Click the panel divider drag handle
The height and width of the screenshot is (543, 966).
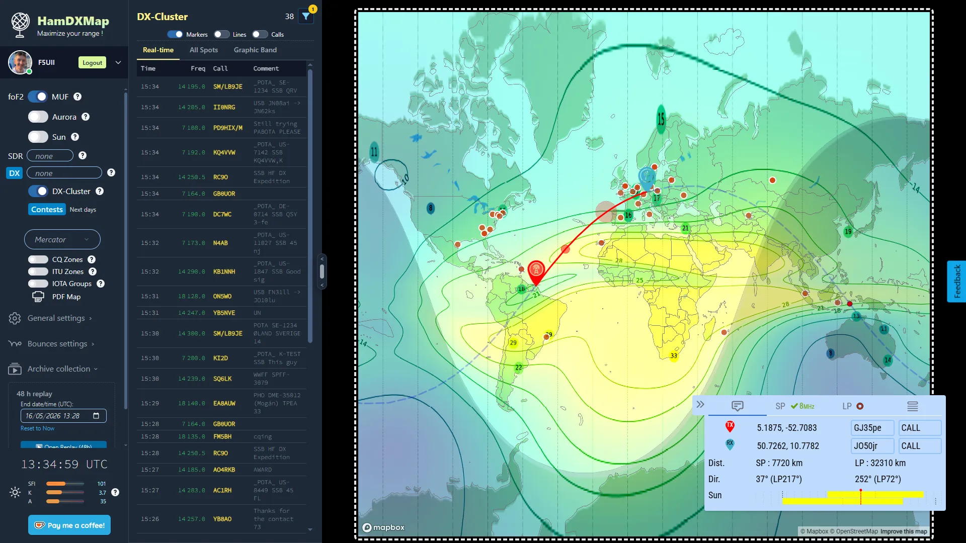coord(322,271)
